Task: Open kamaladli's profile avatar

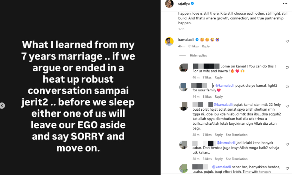Action: tap(169, 41)
